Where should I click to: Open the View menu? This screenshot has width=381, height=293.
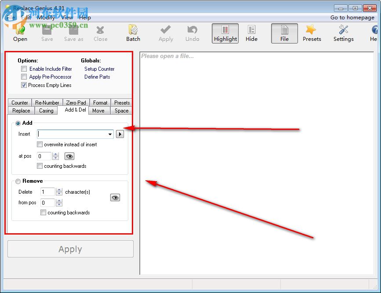pyautogui.click(x=67, y=18)
